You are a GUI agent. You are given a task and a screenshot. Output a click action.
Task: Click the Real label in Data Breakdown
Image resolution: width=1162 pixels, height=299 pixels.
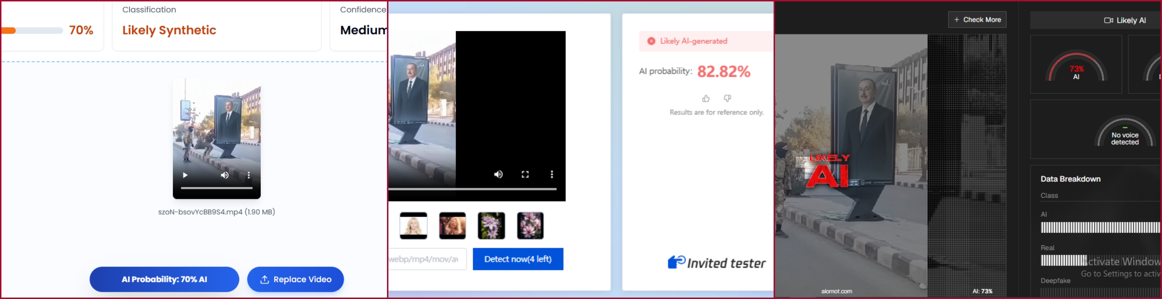click(x=1047, y=248)
